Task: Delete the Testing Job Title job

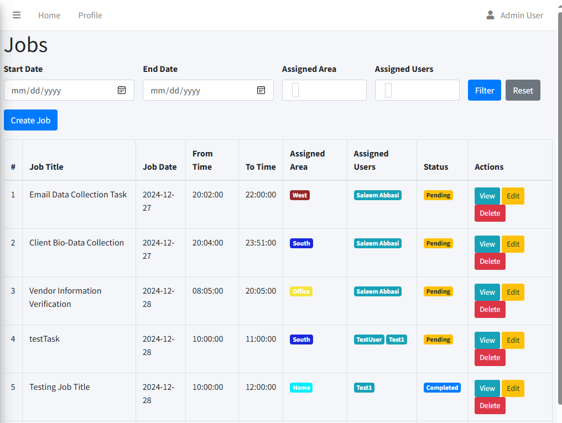Action: [x=490, y=405]
